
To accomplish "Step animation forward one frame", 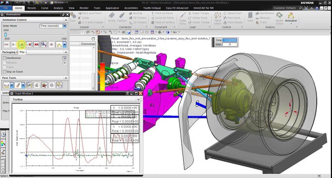I will 29,44.
